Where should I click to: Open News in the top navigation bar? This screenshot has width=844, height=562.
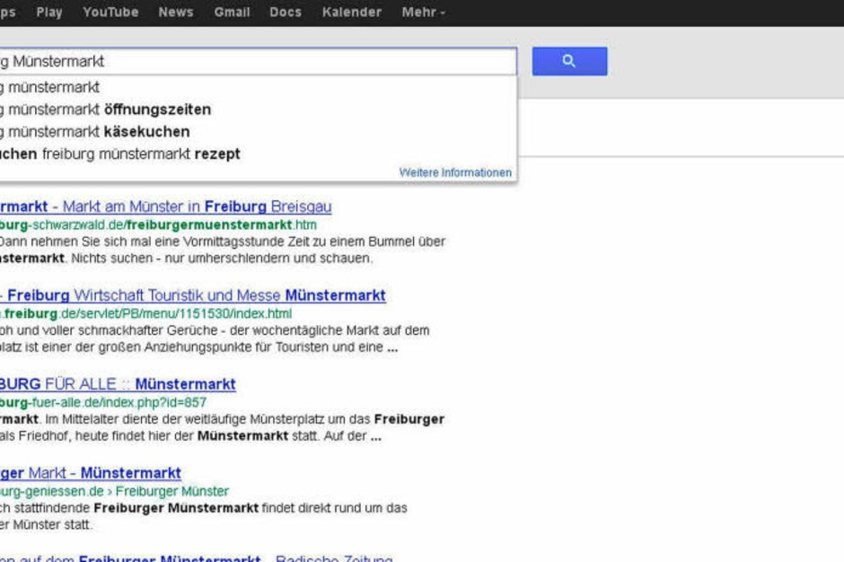click(175, 12)
